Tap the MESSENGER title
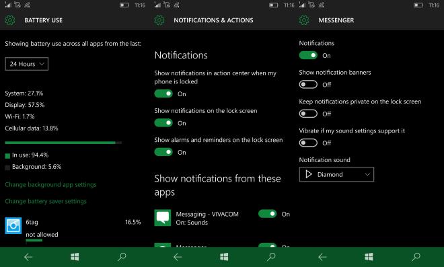Screen dimensions: 444x267 [x=336, y=20]
